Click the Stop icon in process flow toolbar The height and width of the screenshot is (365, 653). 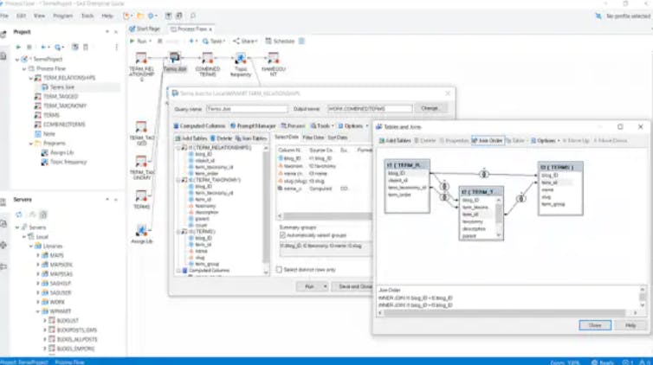point(160,42)
